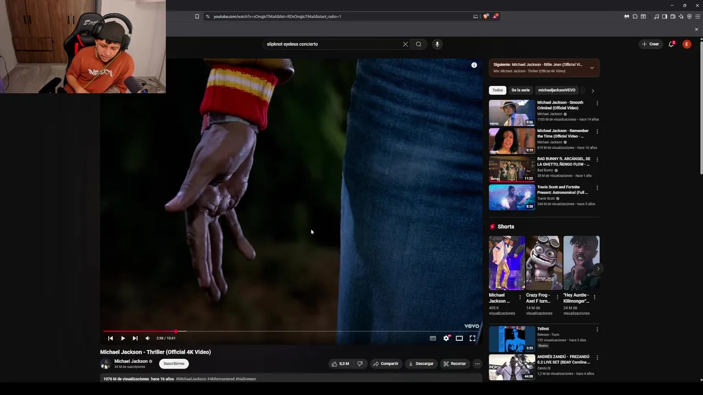Open video info card icon

(x=474, y=65)
